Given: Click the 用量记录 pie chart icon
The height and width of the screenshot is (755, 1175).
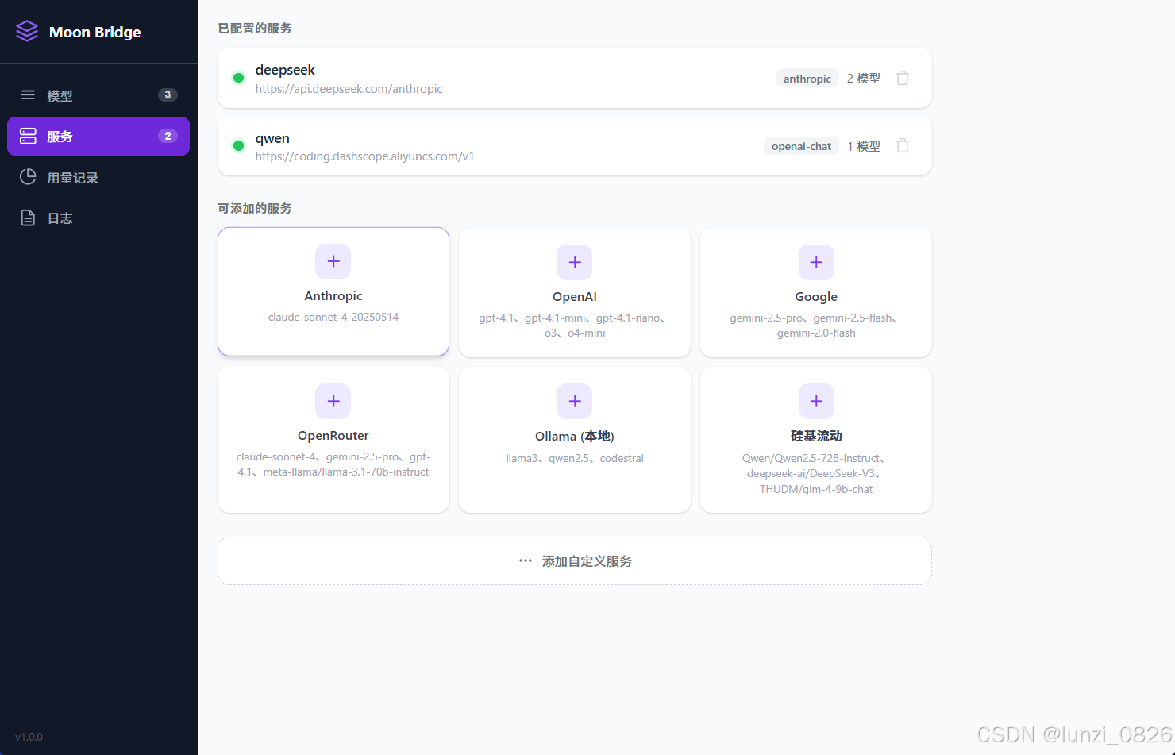Looking at the screenshot, I should click(x=28, y=177).
